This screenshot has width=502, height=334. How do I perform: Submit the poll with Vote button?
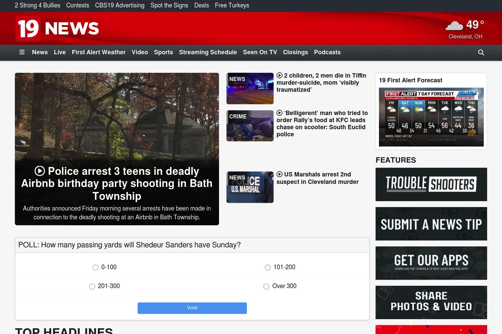tap(192, 308)
